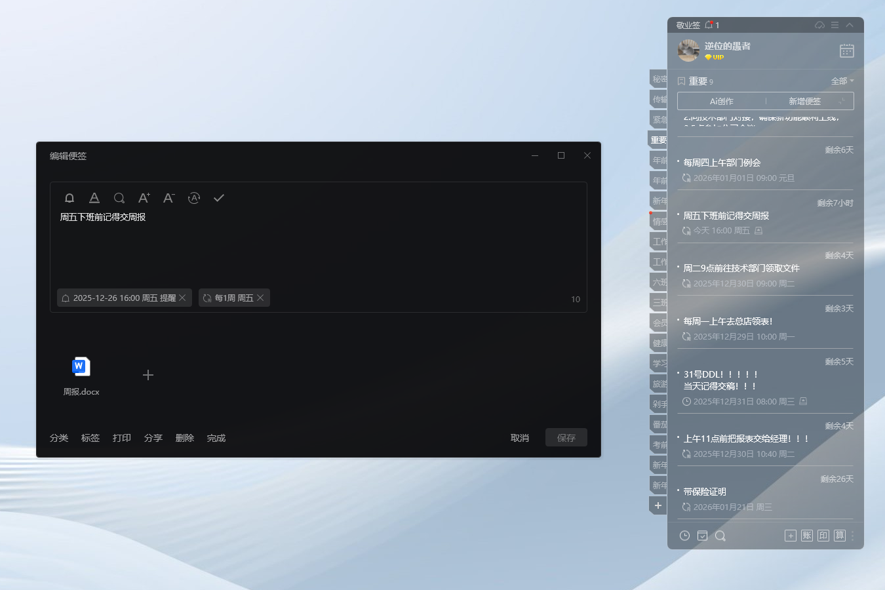The width and height of the screenshot is (885, 590).
Task: Switch to the 重要 category tab
Action: 658,140
